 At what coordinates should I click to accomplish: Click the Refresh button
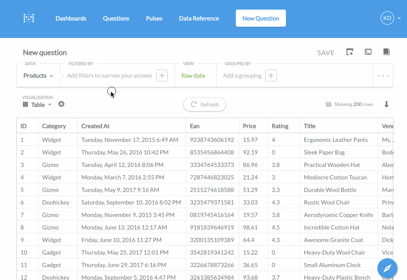click(x=205, y=105)
